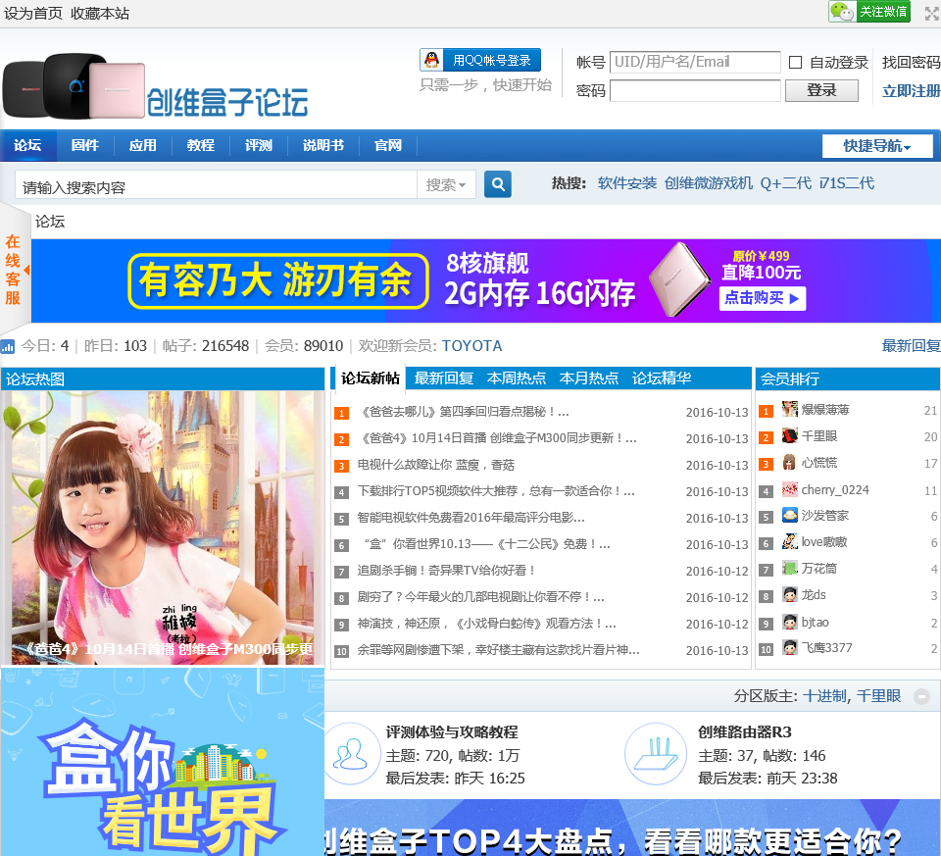Open the 官网 nav item
The height and width of the screenshot is (856, 941).
pos(388,145)
